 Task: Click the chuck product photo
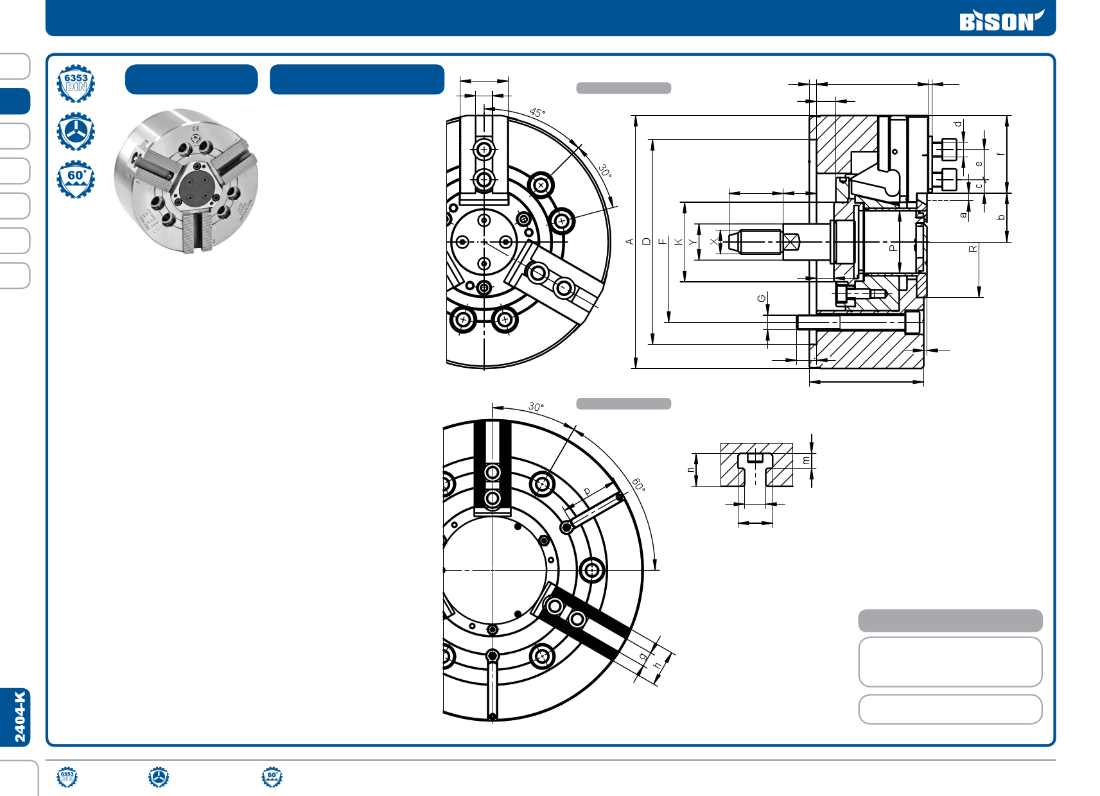click(186, 181)
